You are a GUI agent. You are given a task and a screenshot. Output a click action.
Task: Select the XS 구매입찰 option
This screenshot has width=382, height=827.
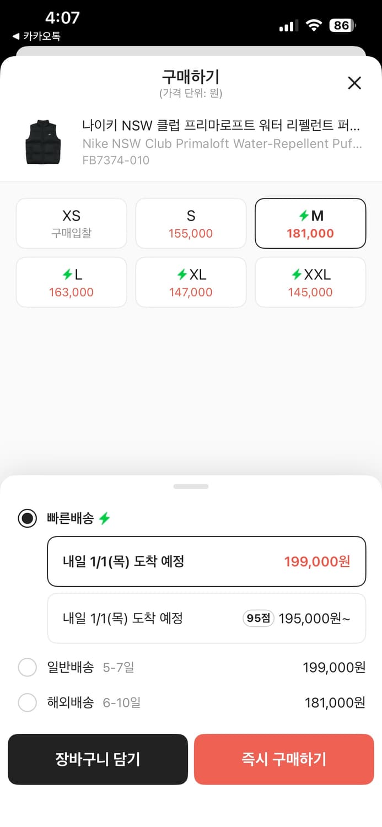[x=71, y=223]
